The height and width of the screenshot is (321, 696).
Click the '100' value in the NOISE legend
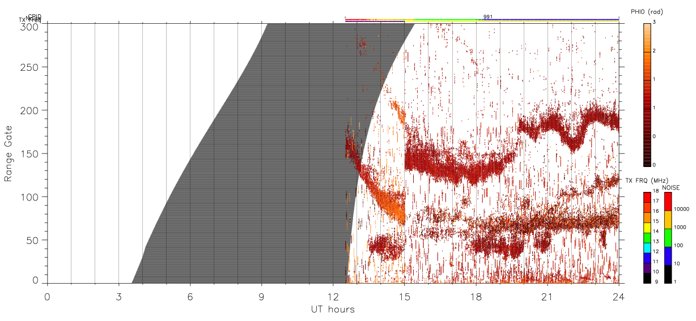(x=678, y=246)
